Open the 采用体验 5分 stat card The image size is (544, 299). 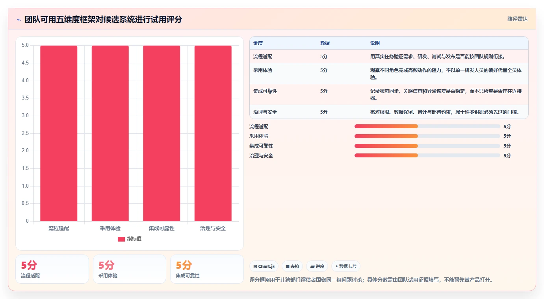[x=130, y=269]
